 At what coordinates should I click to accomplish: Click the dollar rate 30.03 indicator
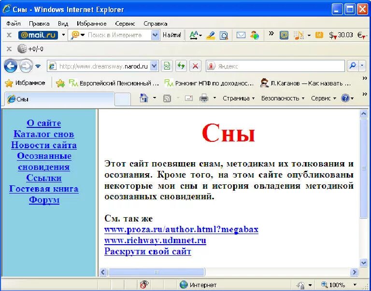pyautogui.click(x=341, y=35)
